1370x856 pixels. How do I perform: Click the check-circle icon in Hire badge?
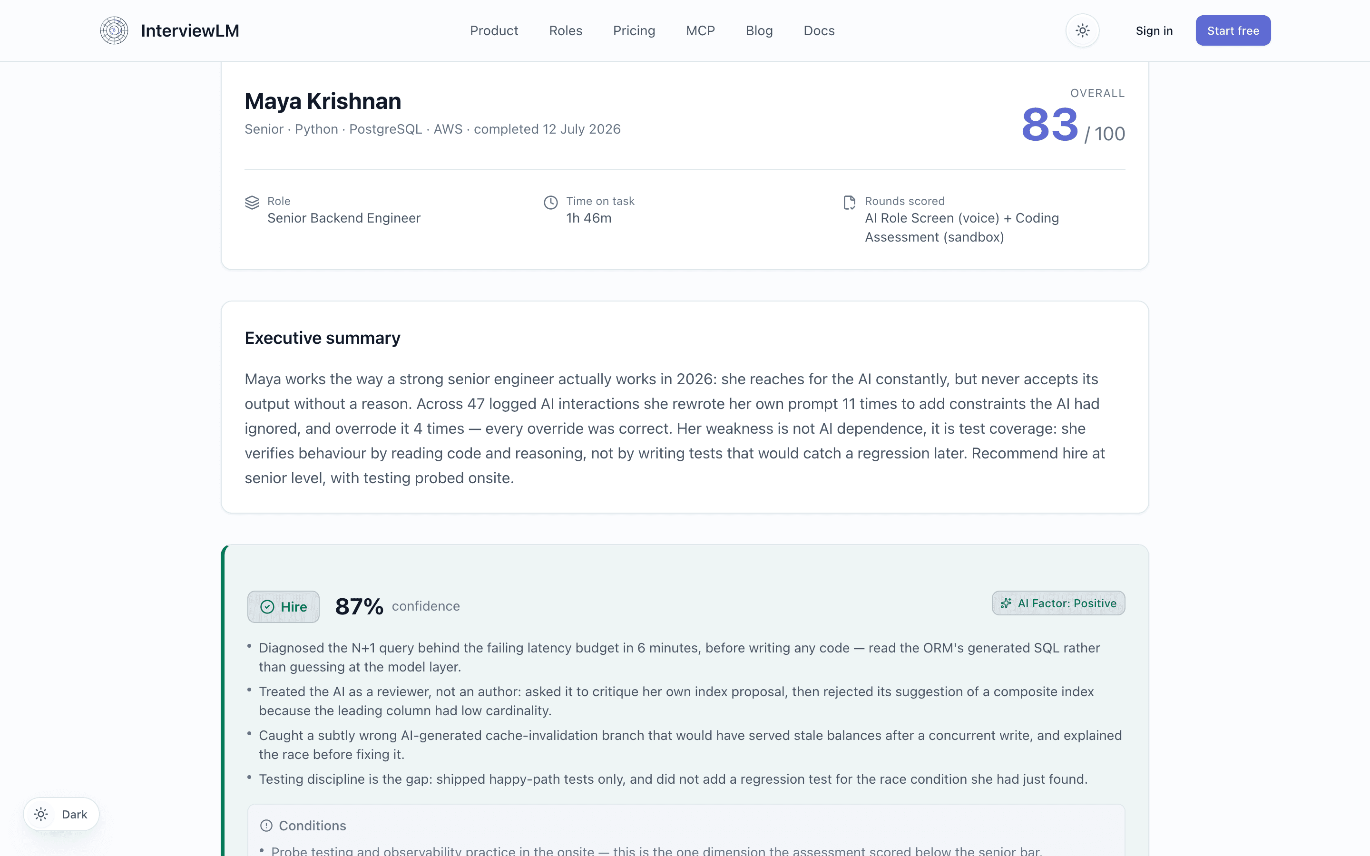tap(267, 607)
